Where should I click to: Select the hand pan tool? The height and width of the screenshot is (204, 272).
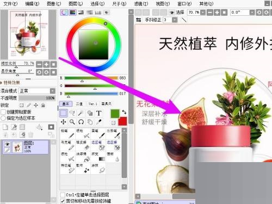90,122
